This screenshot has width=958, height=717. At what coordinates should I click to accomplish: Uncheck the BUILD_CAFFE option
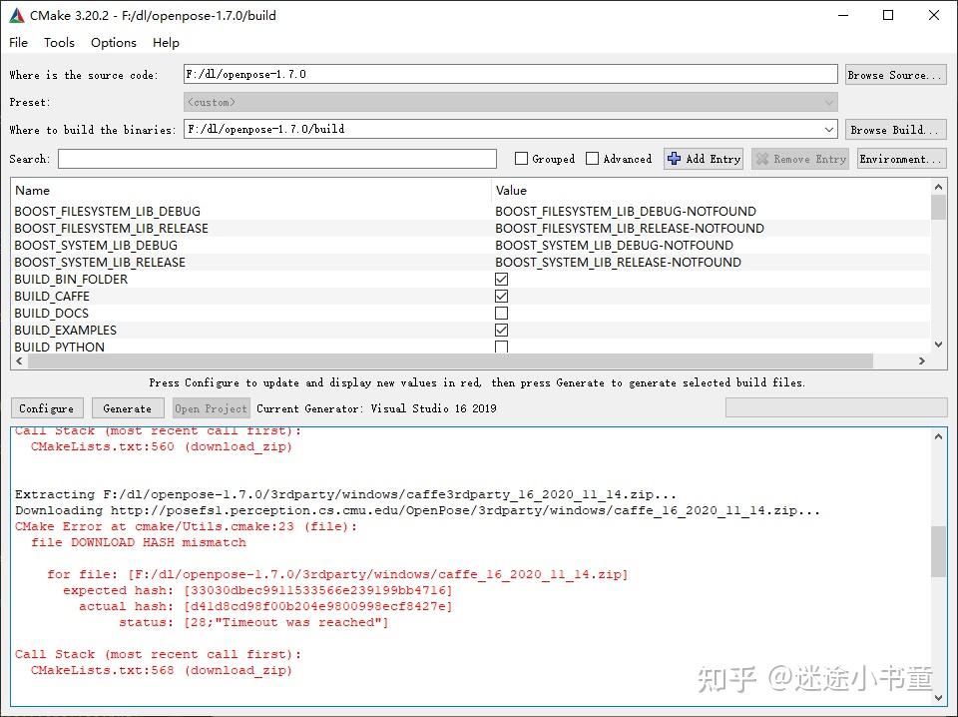coord(500,296)
